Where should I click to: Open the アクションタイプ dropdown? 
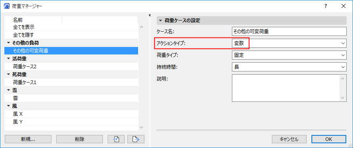pyautogui.click(x=289, y=43)
